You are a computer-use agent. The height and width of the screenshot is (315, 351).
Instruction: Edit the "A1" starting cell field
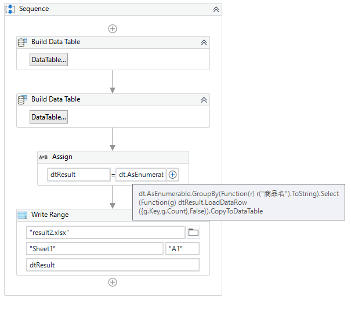coord(183,249)
